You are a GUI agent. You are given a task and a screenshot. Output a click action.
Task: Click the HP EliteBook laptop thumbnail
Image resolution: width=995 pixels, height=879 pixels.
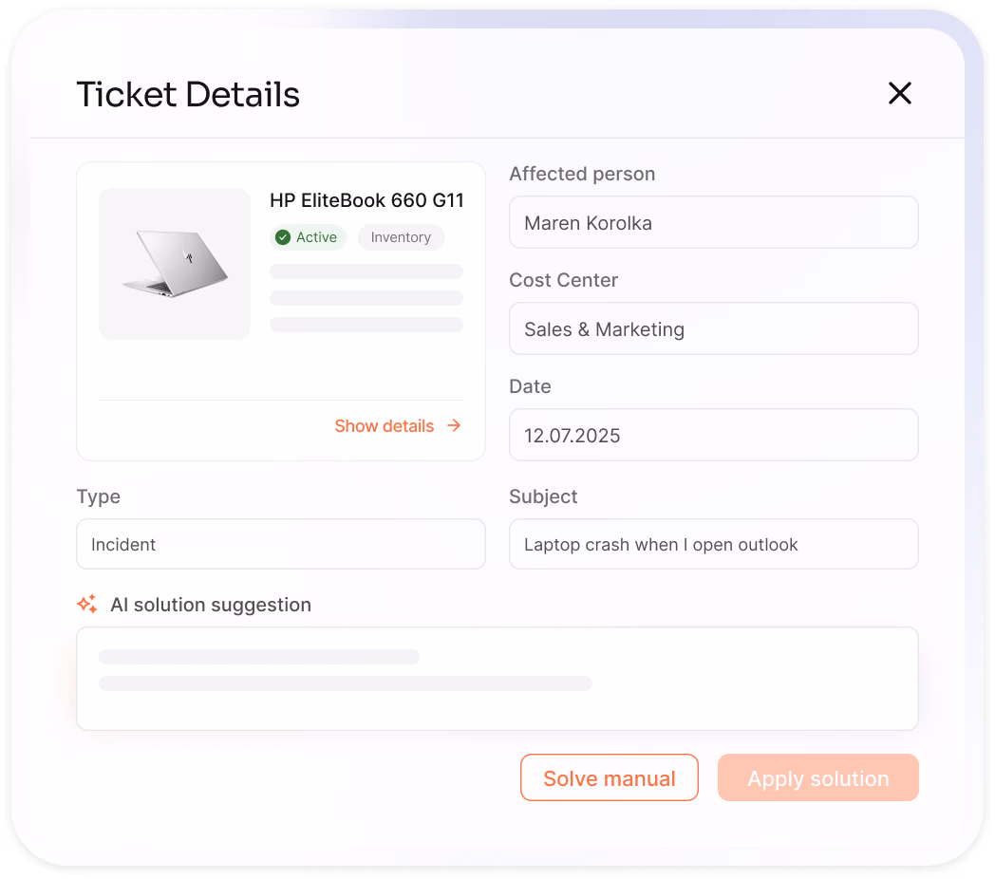(x=174, y=264)
